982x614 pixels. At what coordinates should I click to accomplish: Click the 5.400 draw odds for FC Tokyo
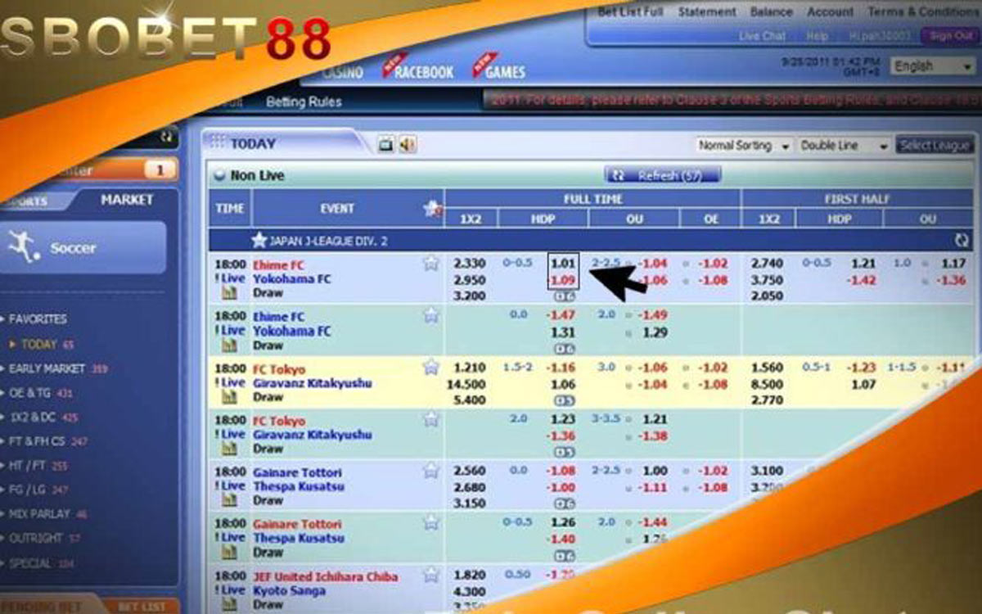pos(469,400)
